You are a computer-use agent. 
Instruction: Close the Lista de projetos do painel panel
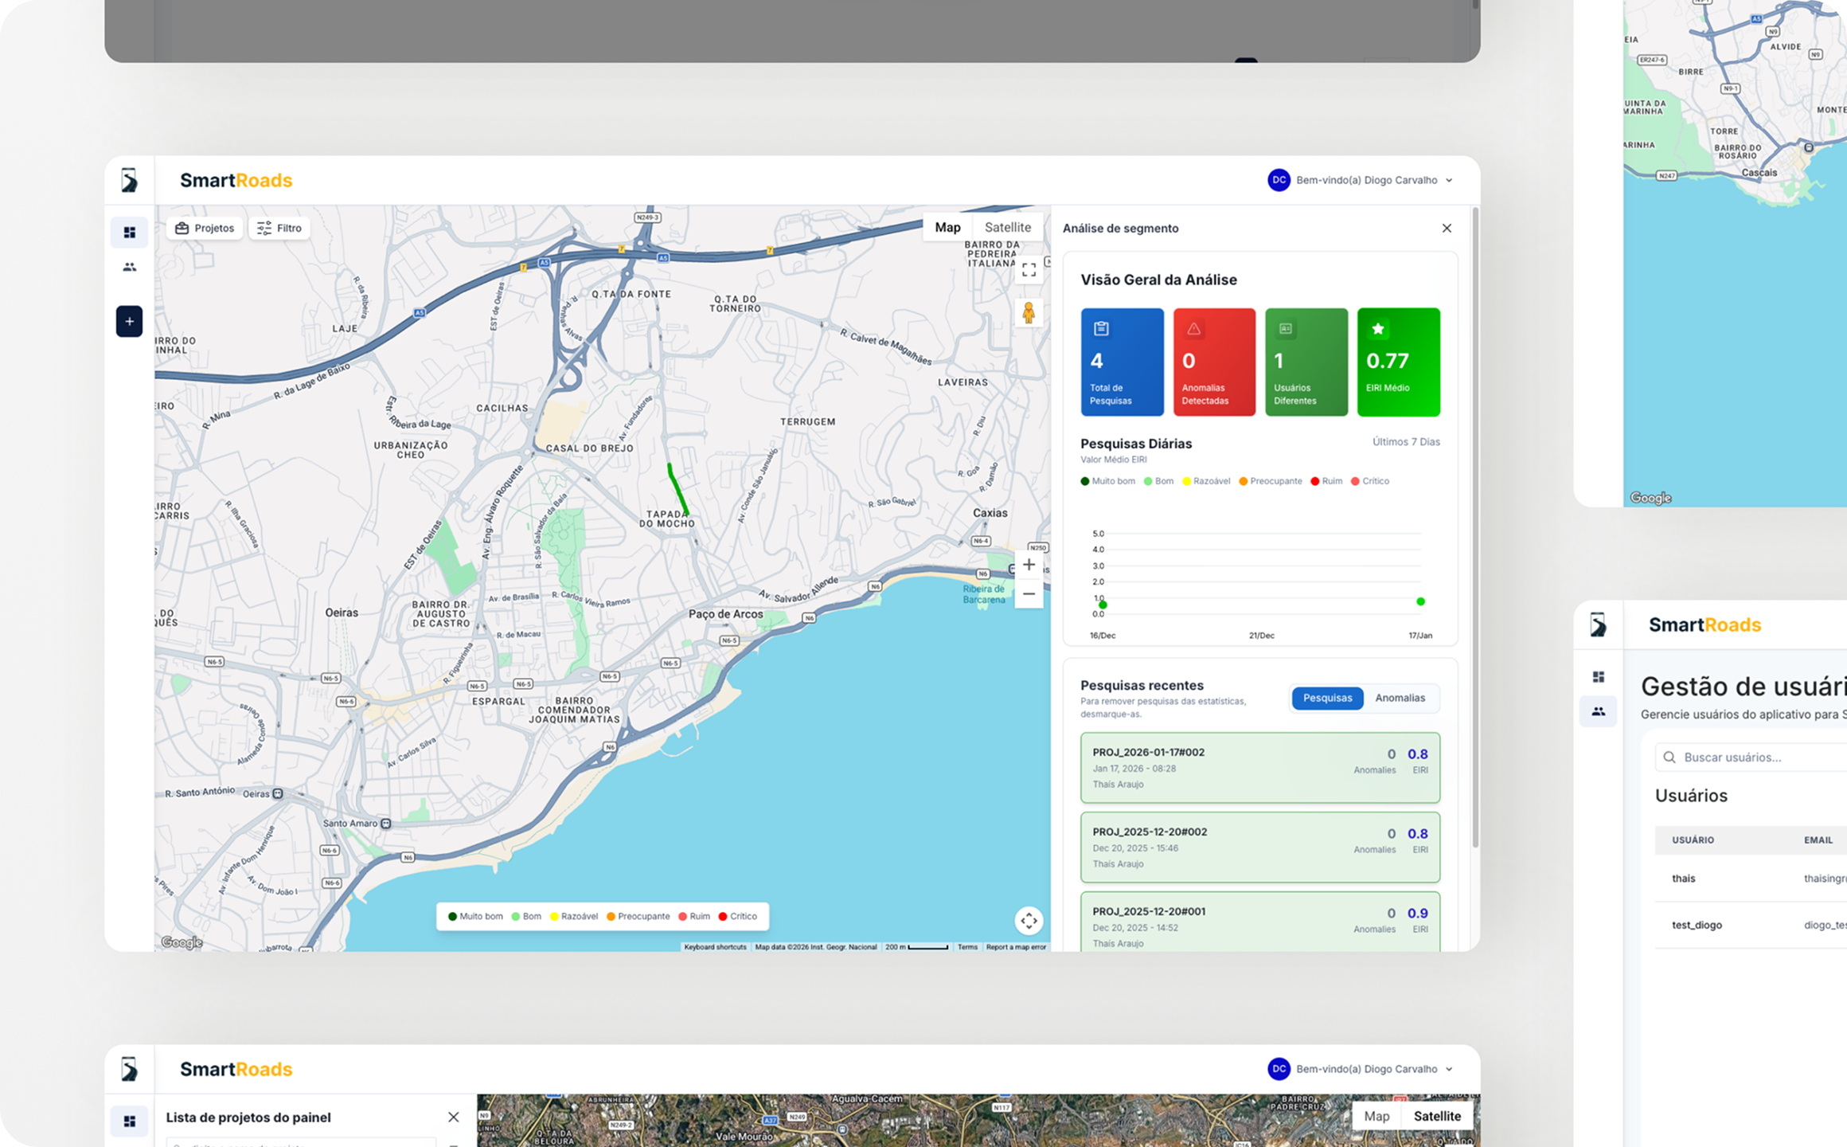(x=453, y=1117)
